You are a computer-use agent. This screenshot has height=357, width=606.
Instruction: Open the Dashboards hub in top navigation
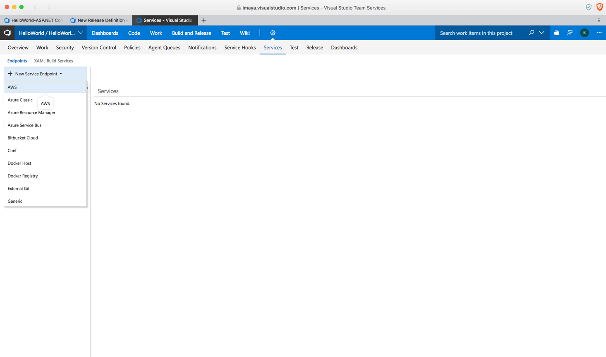coord(105,33)
